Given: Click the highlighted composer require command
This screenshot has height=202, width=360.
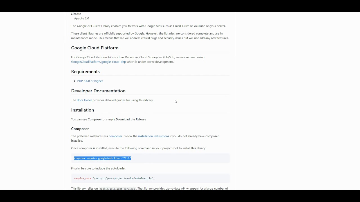Looking at the screenshot, I should click(x=103, y=158).
